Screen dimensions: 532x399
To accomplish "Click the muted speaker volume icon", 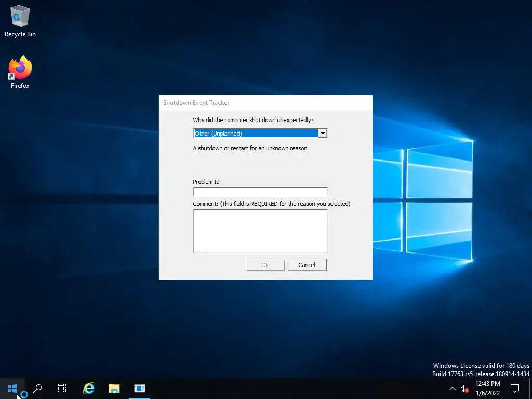I will [464, 389].
